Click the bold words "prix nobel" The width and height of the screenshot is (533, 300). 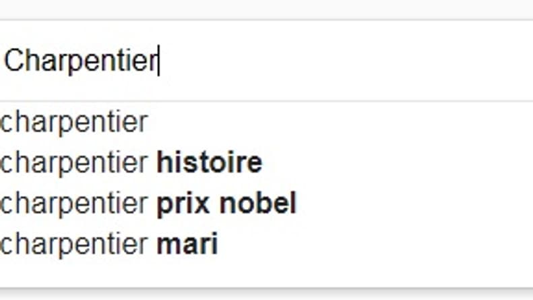(226, 204)
